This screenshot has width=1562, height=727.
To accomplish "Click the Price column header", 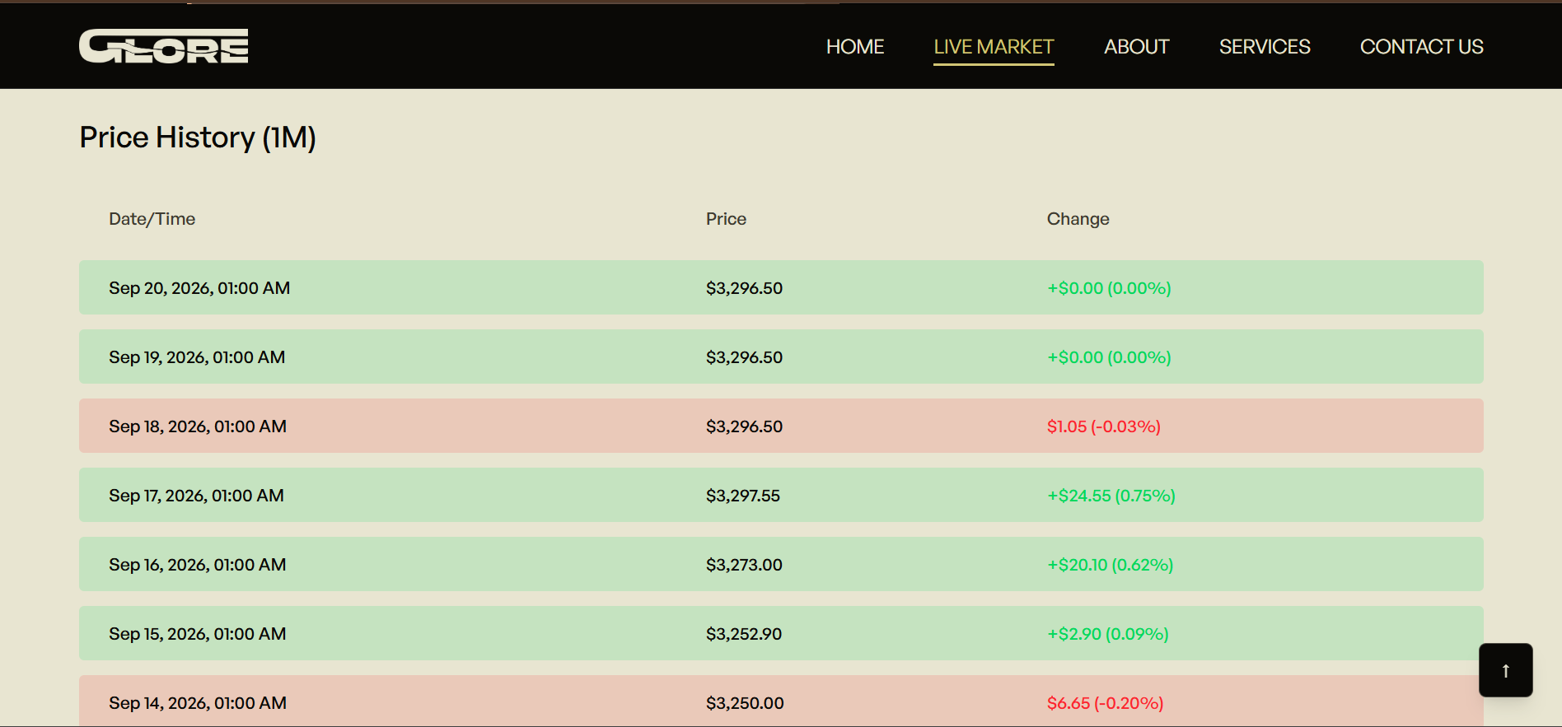I will point(726,219).
